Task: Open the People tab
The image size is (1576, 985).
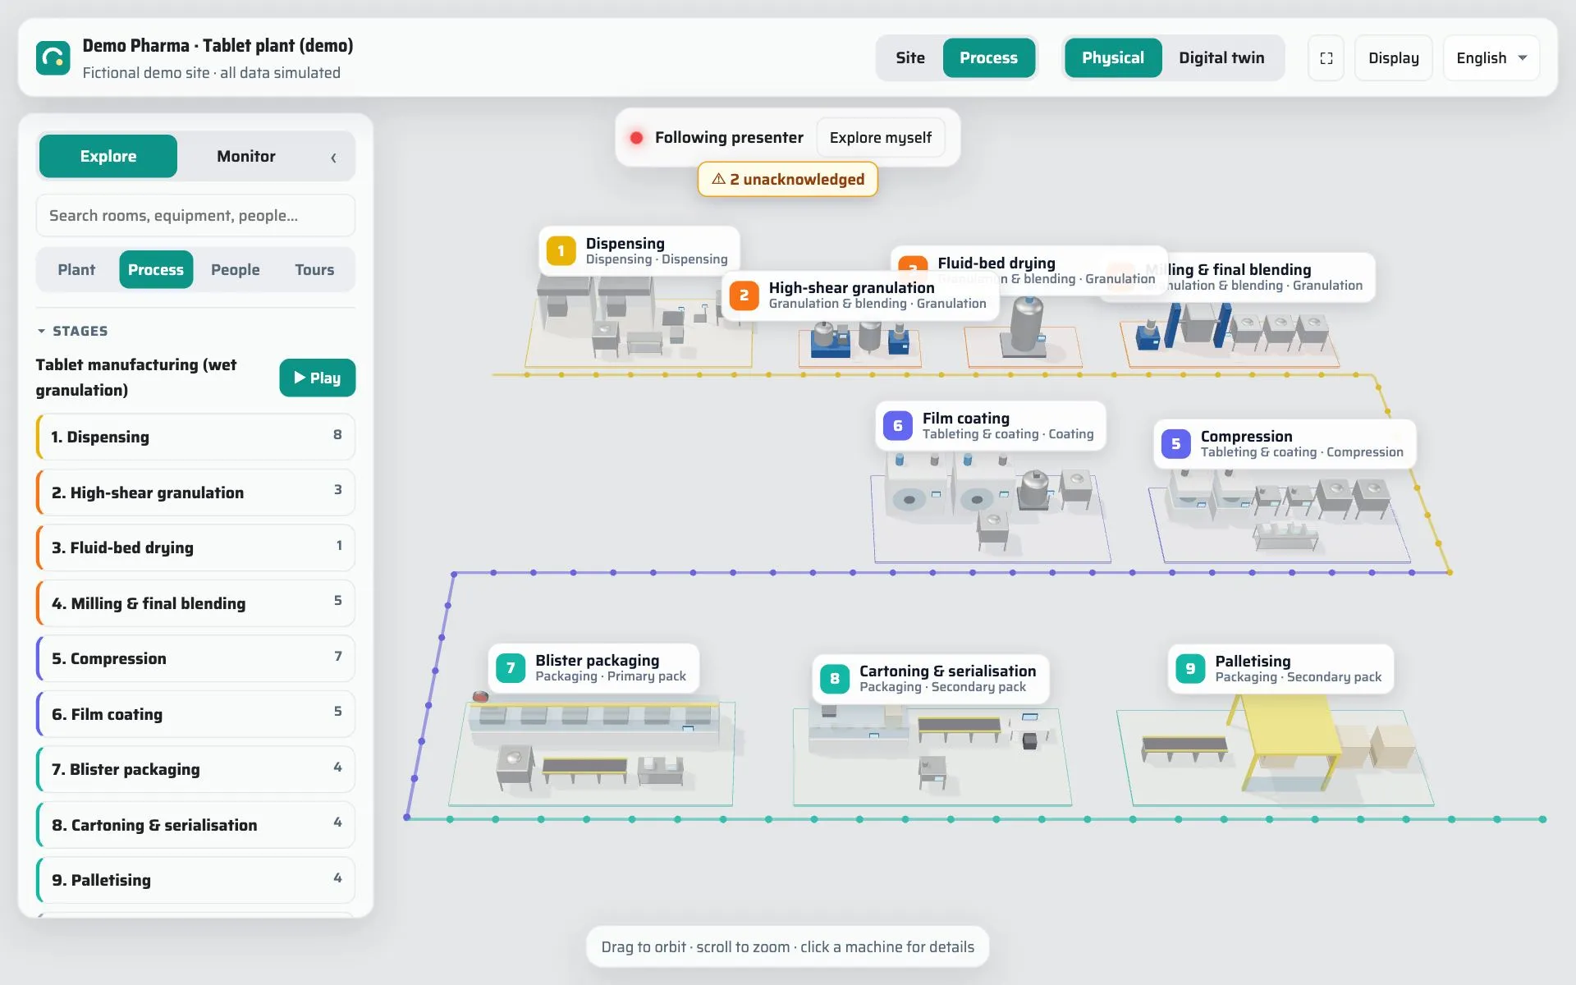Action: [235, 269]
